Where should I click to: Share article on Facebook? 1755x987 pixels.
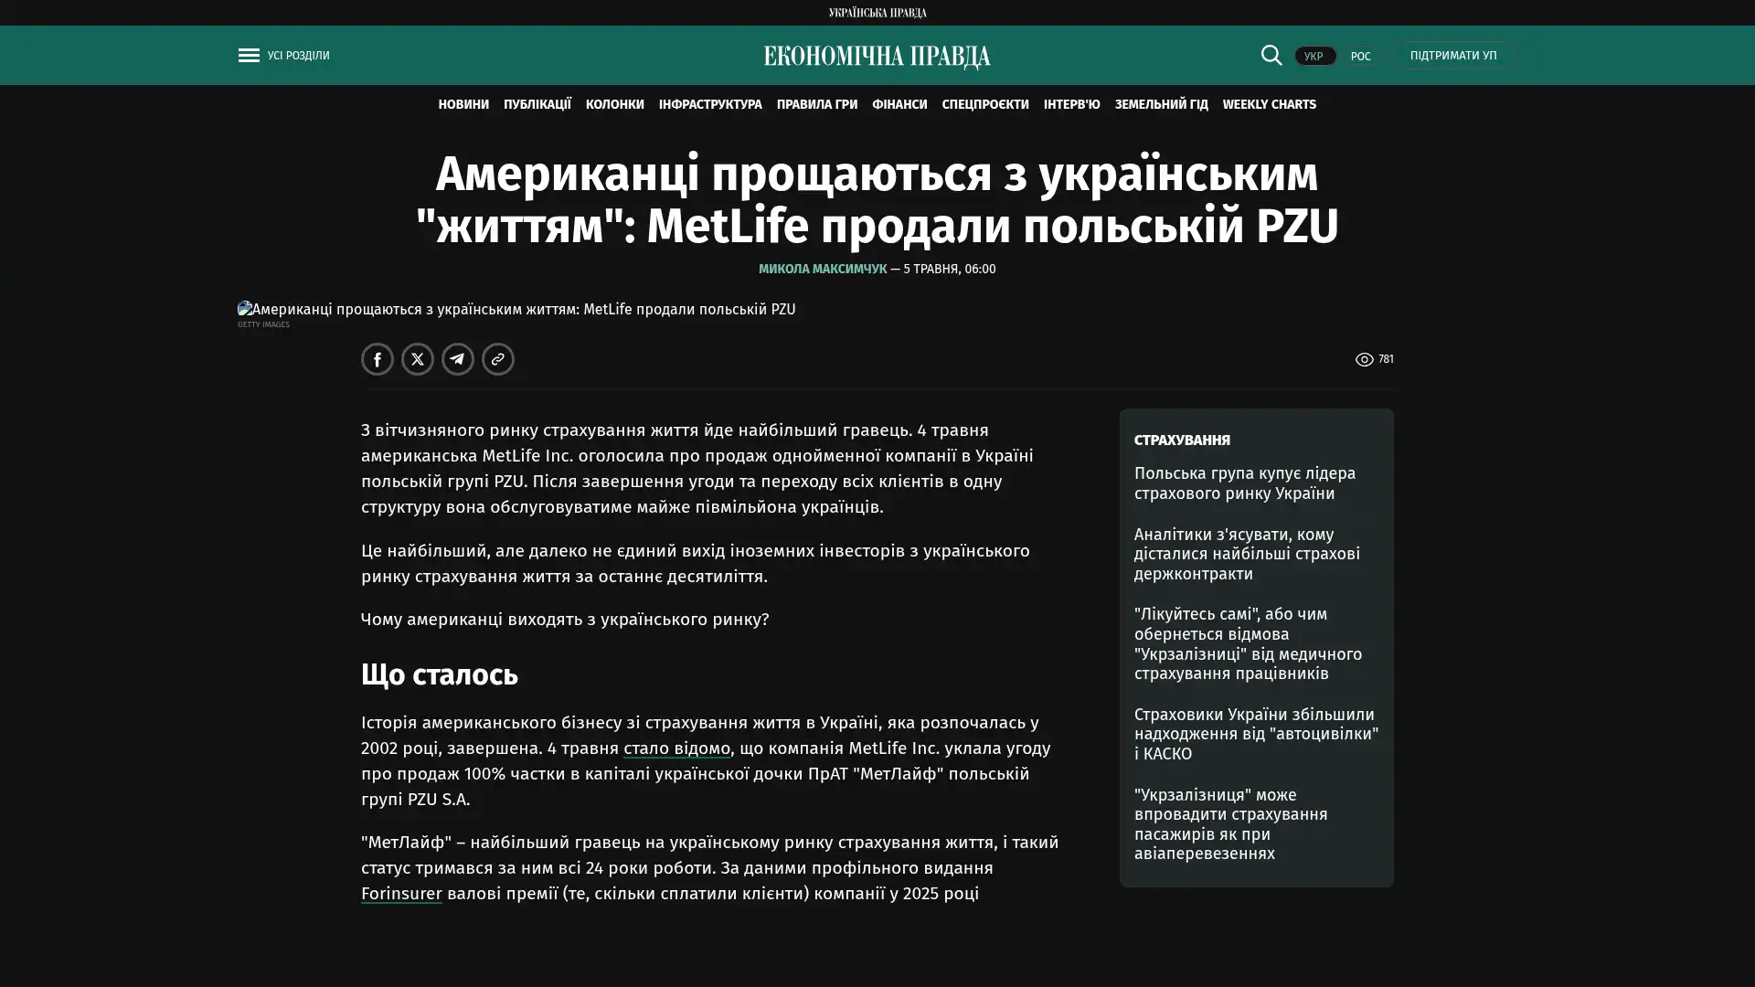[378, 359]
